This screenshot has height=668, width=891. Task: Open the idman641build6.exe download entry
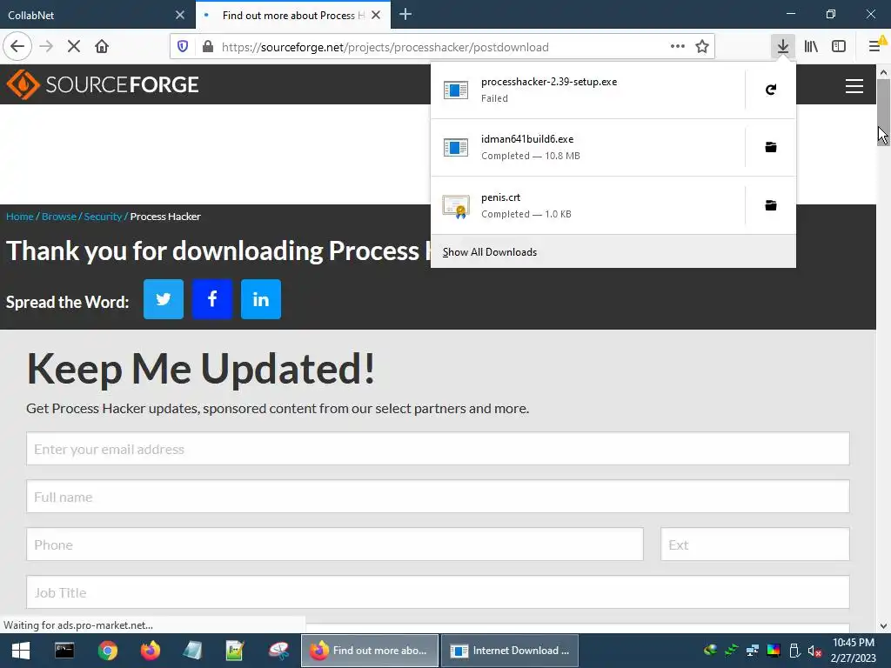[x=587, y=147]
